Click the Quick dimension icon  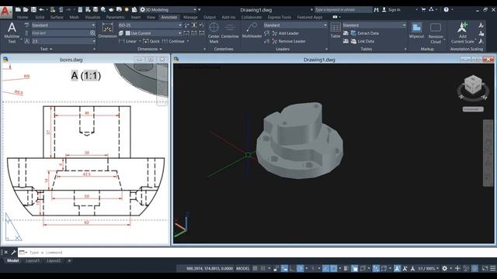(151, 41)
